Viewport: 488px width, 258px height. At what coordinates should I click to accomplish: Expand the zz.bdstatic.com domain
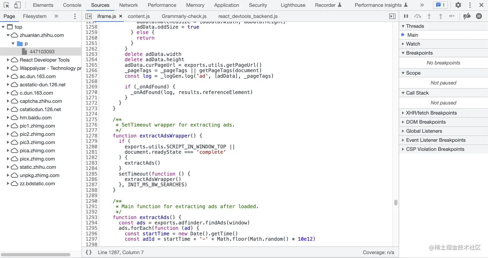(8, 184)
